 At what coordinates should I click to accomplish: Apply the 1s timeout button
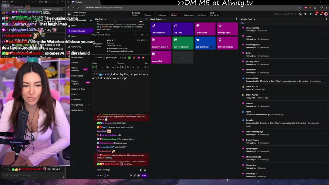(102, 67)
